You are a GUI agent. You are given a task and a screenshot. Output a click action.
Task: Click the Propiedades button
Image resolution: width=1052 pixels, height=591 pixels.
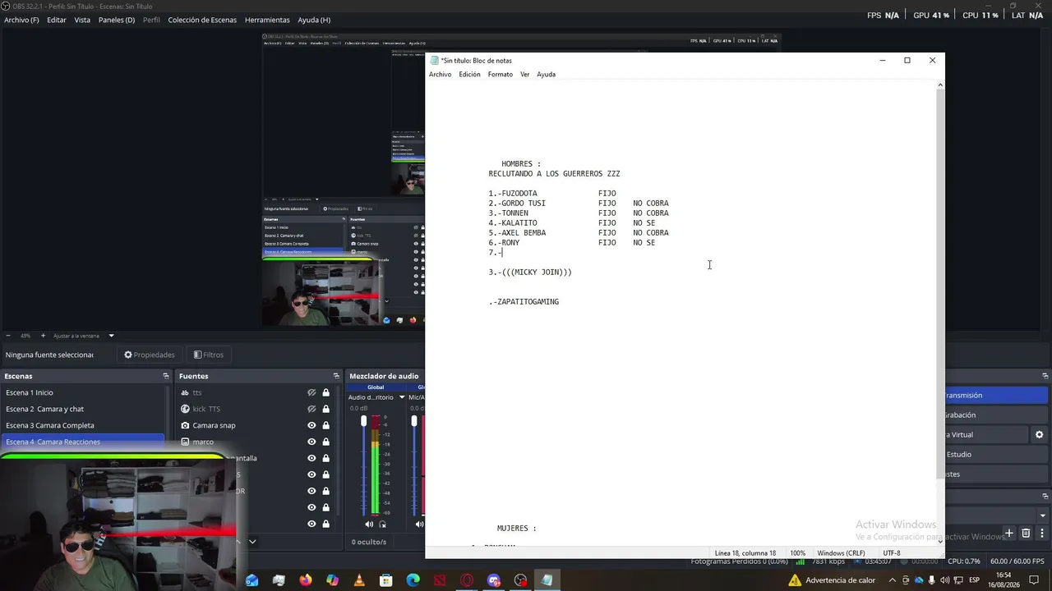150,355
